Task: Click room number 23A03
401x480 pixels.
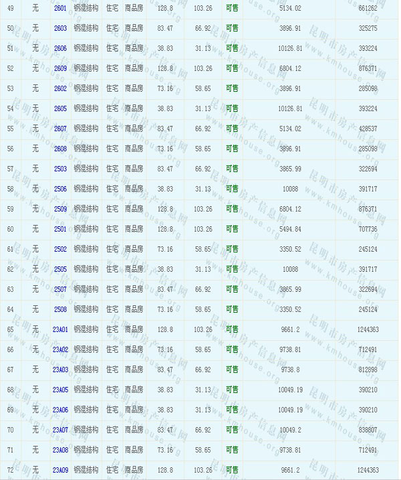Action: (x=60, y=370)
